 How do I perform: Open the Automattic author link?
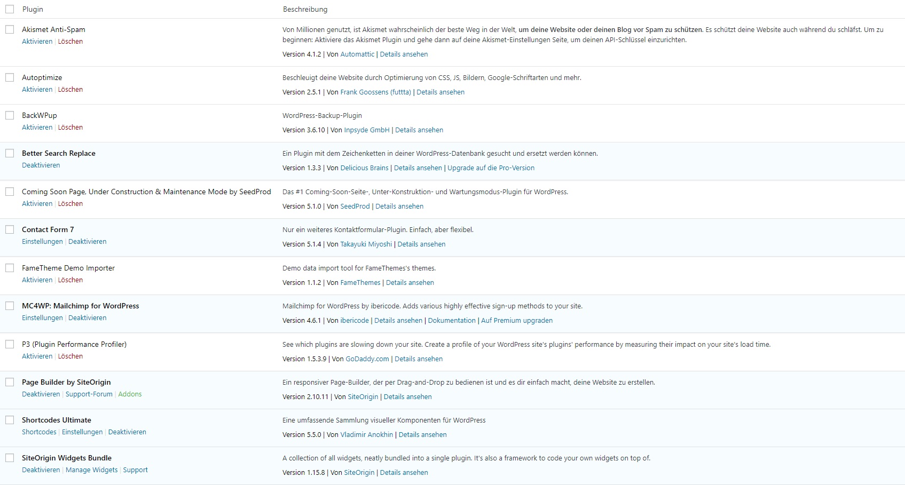pos(357,54)
